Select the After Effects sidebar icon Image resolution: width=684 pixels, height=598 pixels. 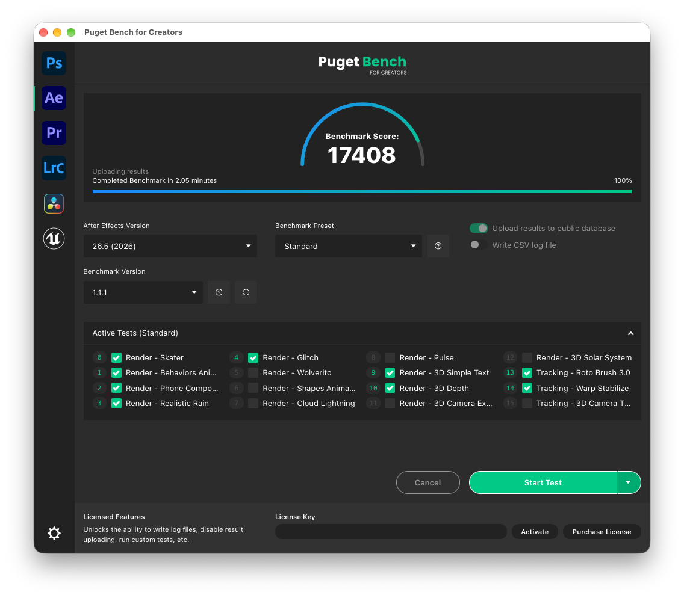(x=54, y=98)
